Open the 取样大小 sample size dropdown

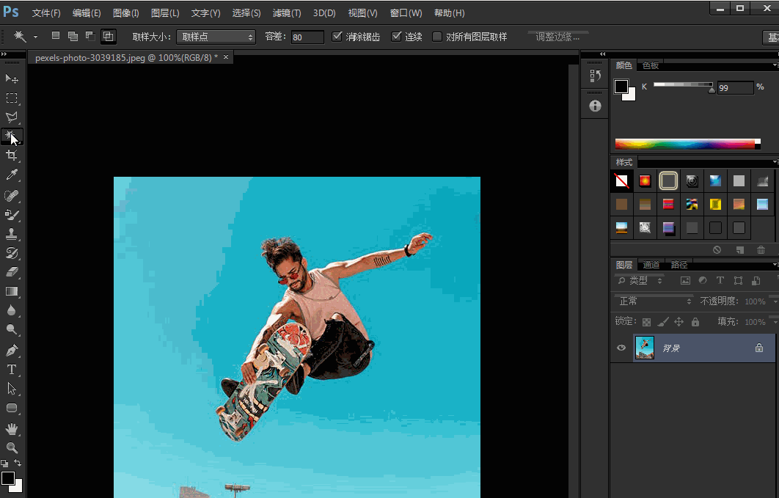(x=216, y=37)
